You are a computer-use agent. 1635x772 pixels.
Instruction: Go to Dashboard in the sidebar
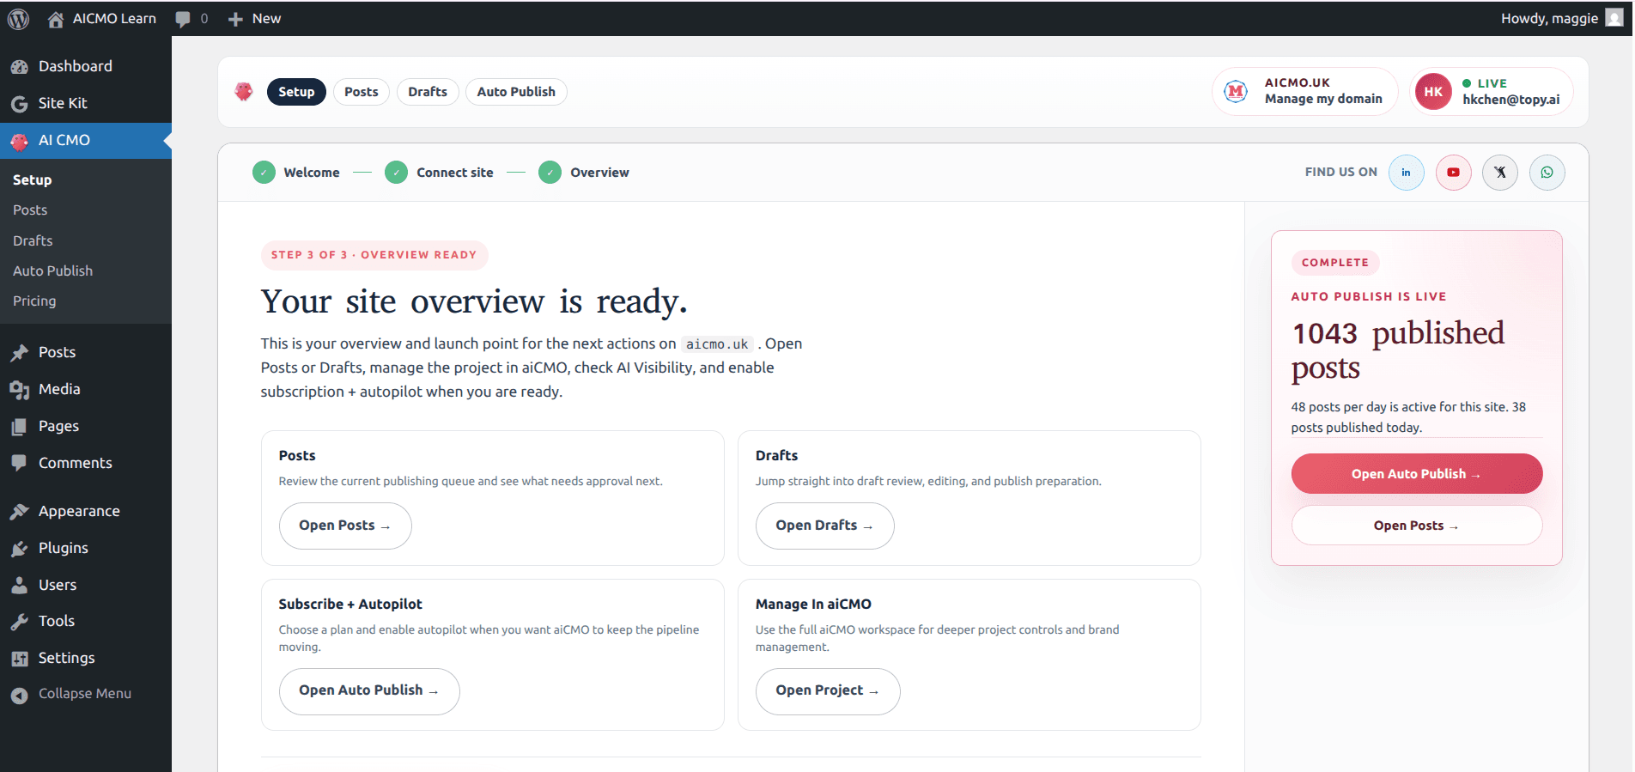(x=86, y=66)
